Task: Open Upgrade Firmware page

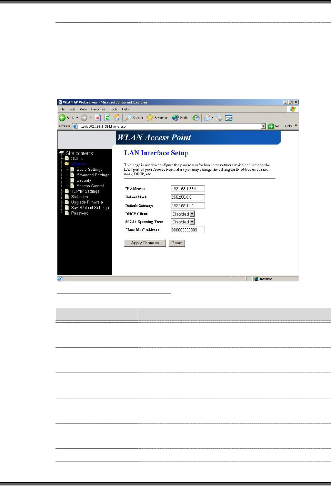Action: (87, 202)
